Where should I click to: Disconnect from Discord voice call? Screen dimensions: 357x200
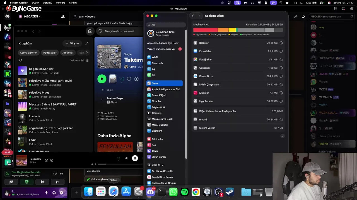[x=62, y=174]
